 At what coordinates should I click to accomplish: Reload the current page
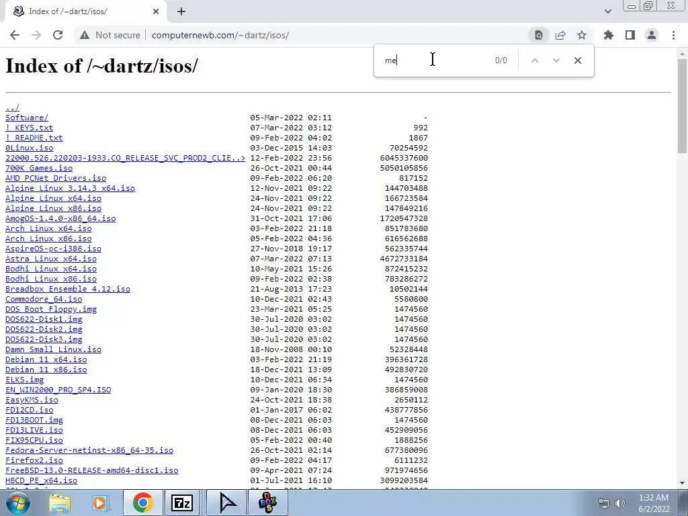coord(58,35)
